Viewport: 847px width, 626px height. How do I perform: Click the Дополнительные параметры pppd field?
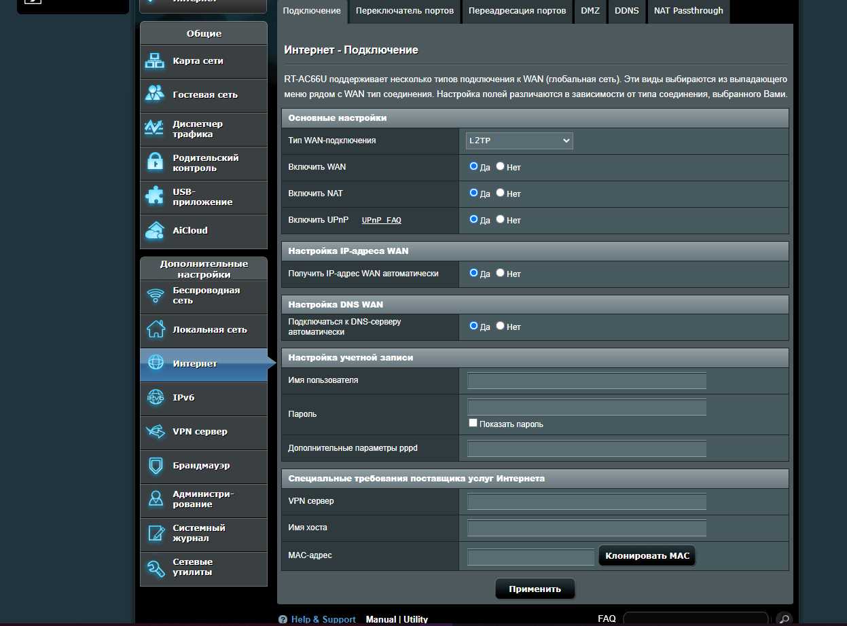click(587, 449)
